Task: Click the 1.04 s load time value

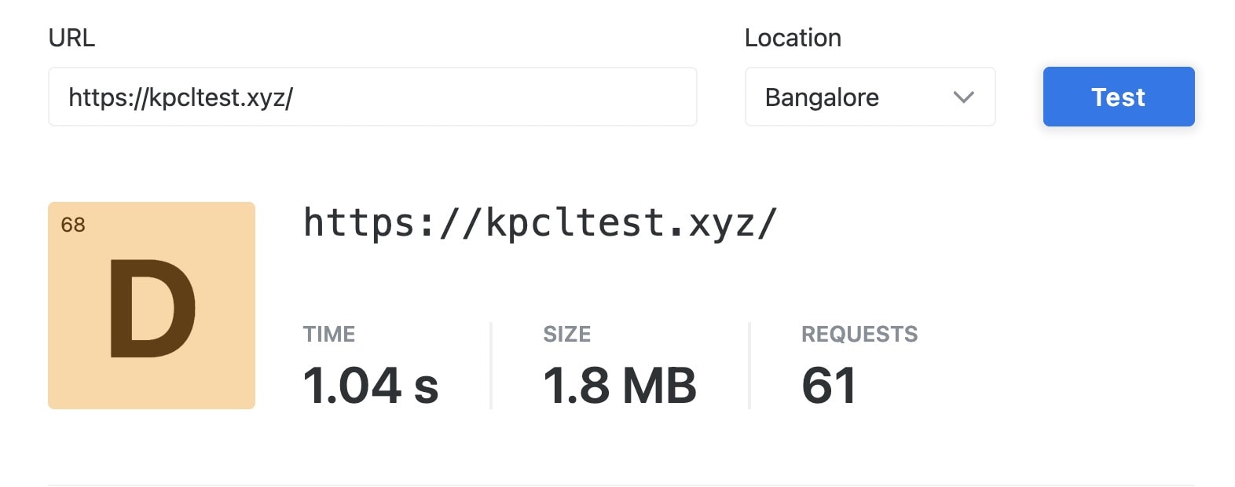Action: pyautogui.click(x=371, y=386)
